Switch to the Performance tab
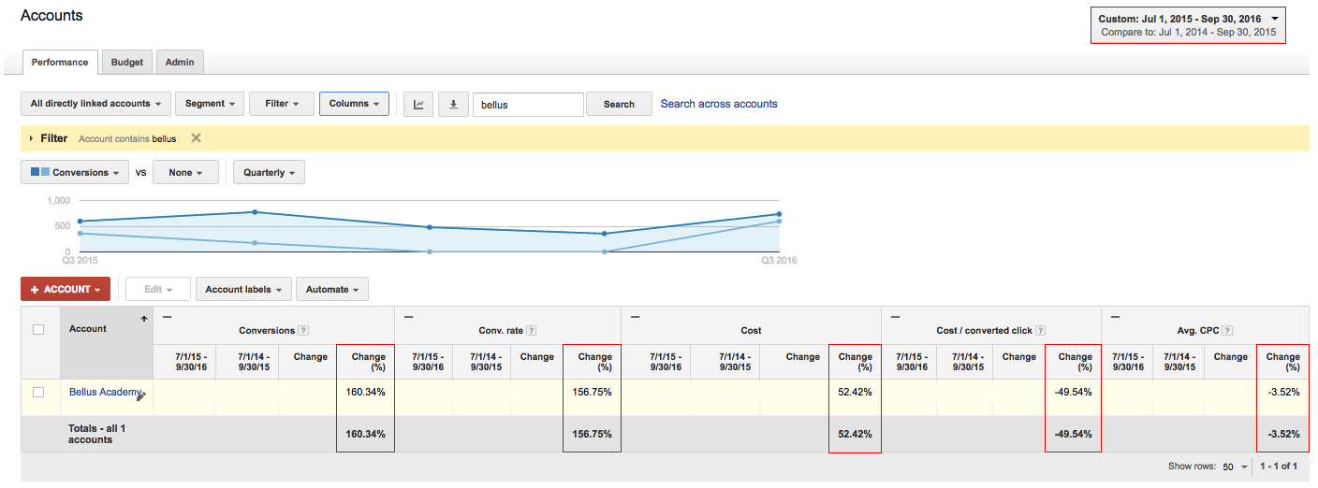 (60, 63)
